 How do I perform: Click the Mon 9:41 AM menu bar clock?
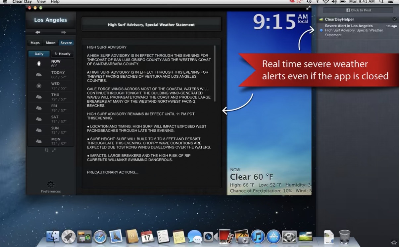click(362, 2)
